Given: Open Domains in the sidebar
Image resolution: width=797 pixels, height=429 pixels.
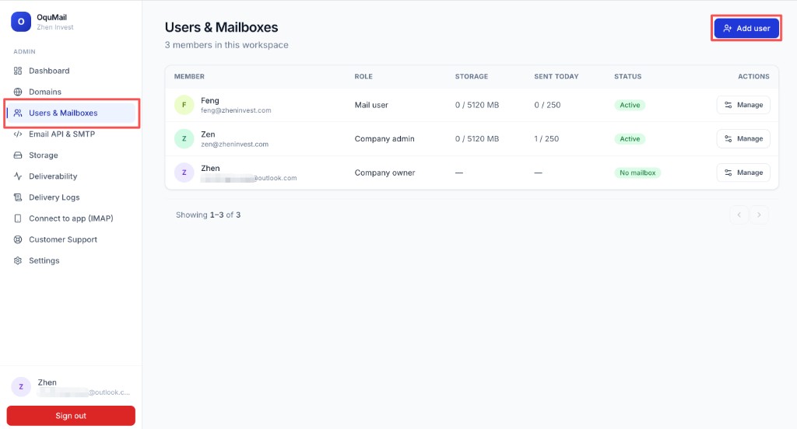Looking at the screenshot, I should click(x=71, y=92).
